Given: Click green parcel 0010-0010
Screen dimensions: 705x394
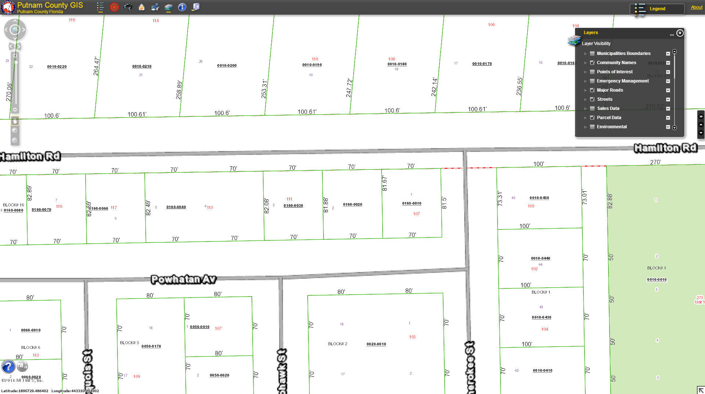Looking at the screenshot, I should point(657,280).
